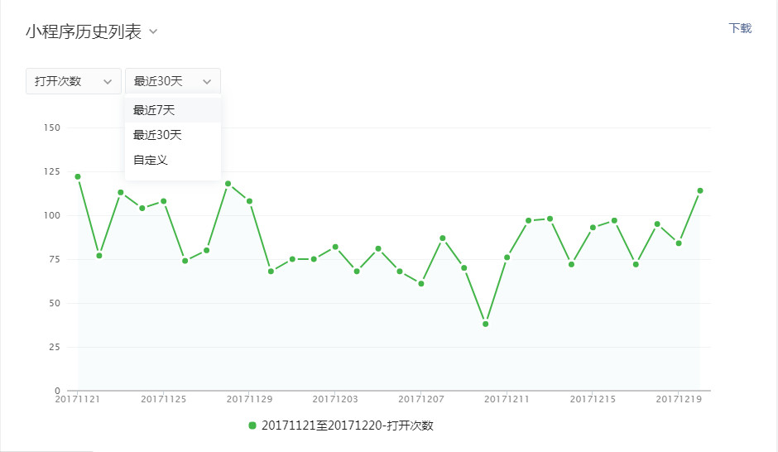Select 最近7天 from the dropdown list

pyautogui.click(x=173, y=110)
